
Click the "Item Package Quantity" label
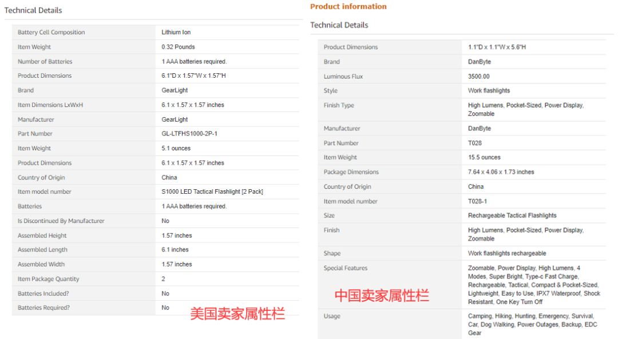(48, 279)
